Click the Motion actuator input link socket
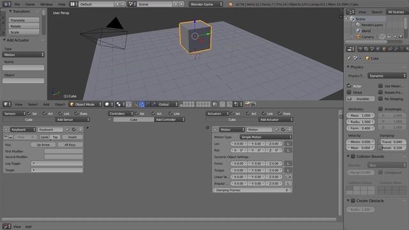 pos(207,128)
